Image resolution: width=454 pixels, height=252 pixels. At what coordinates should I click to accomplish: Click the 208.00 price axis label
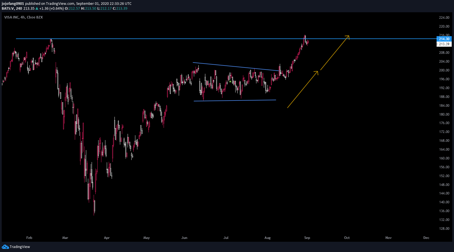pos(444,53)
